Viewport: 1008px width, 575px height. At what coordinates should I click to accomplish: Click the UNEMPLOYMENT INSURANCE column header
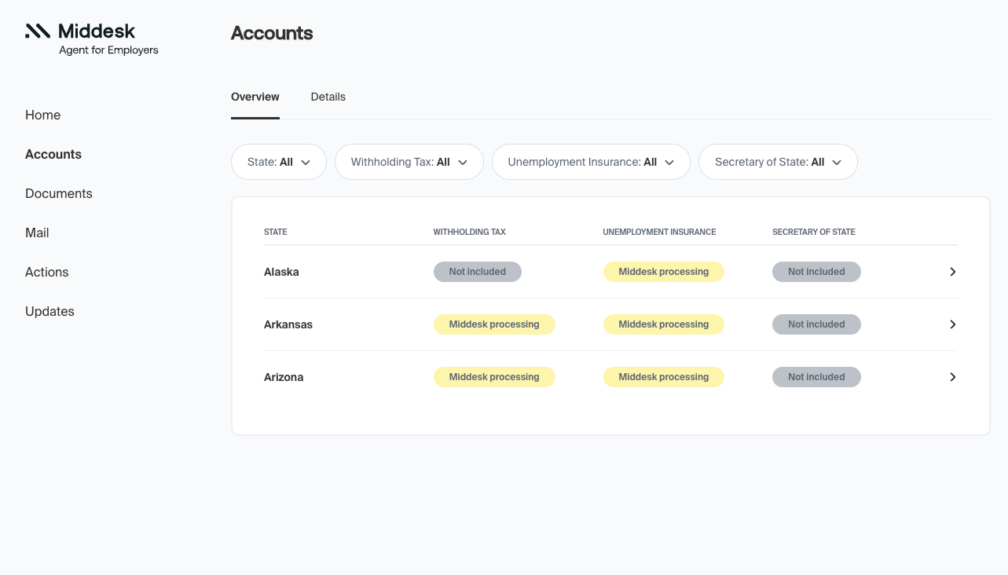[660, 232]
